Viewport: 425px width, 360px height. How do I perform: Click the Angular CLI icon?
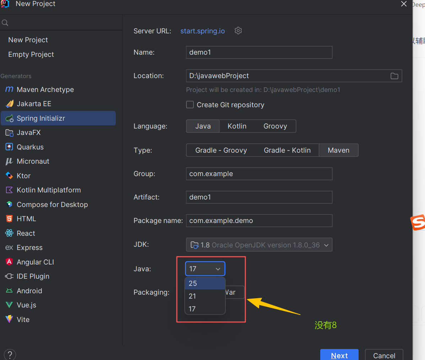click(9, 262)
